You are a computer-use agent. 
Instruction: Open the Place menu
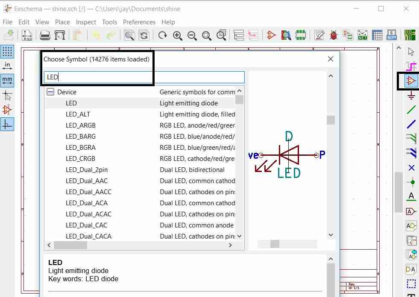(62, 22)
